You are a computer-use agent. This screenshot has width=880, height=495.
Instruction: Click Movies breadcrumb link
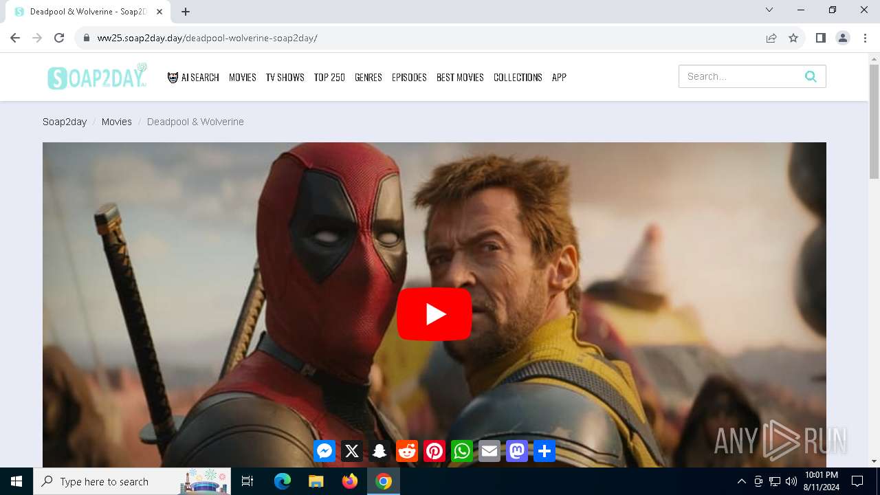click(117, 122)
